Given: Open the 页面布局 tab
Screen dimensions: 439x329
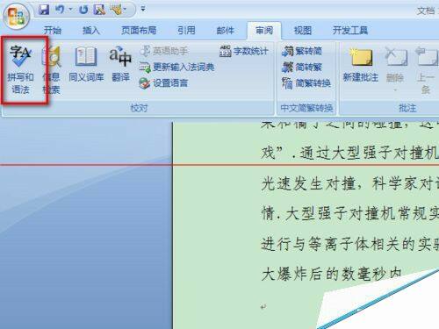Looking at the screenshot, I should tap(139, 30).
